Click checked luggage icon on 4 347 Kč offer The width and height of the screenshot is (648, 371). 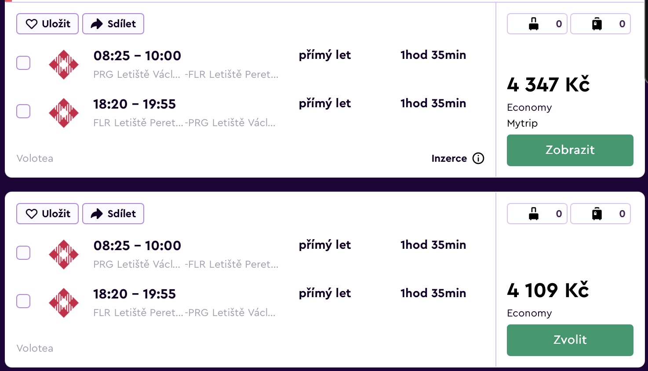(597, 24)
